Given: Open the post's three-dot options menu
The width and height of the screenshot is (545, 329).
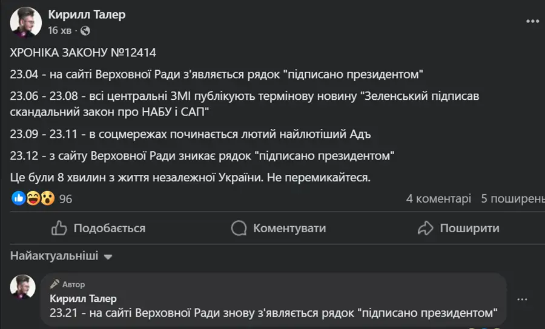Looking at the screenshot, I should click(x=532, y=22).
